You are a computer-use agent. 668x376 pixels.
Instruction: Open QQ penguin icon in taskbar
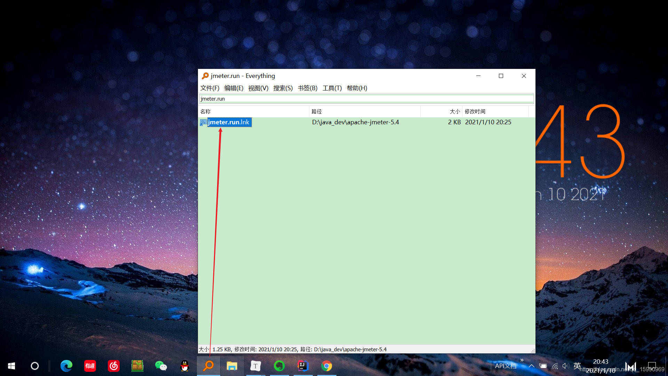(185, 366)
